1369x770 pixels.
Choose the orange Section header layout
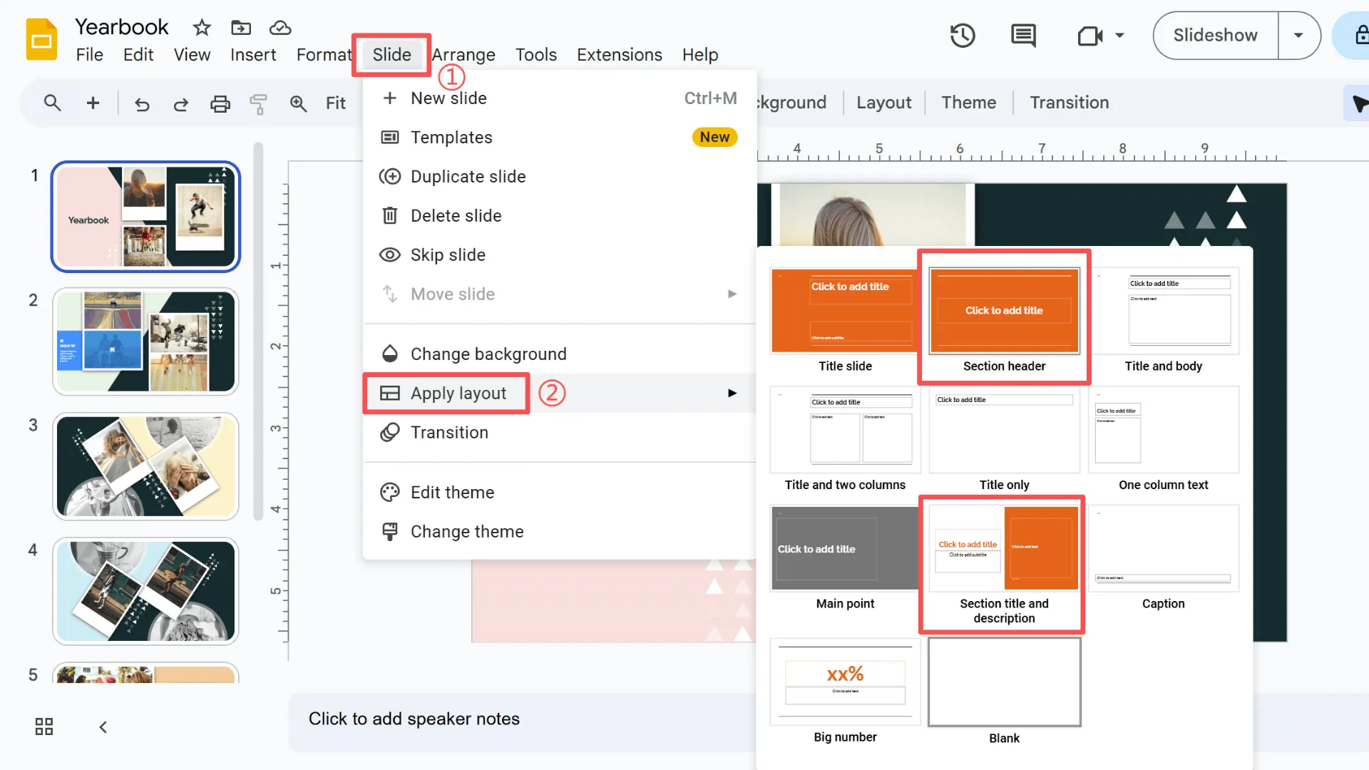pyautogui.click(x=1004, y=311)
